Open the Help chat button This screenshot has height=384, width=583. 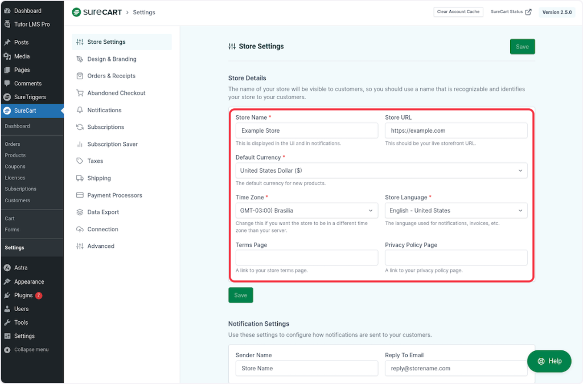[549, 361]
